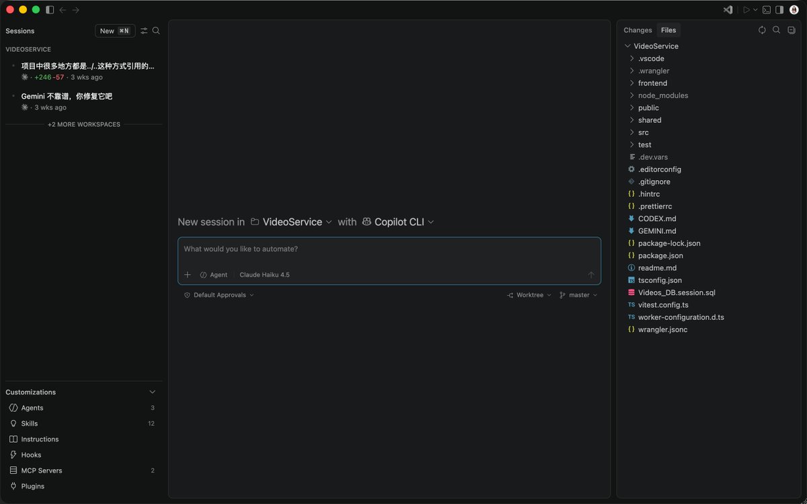Open Default Approvals dropdown
The height and width of the screenshot is (504, 807).
coord(219,295)
